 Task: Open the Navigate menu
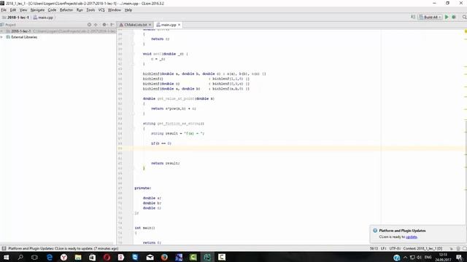tap(37, 9)
